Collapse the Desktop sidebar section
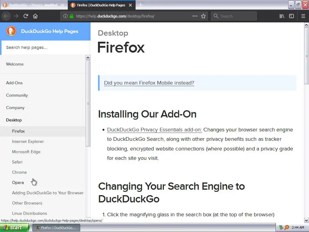The width and height of the screenshot is (309, 232). pos(14,120)
